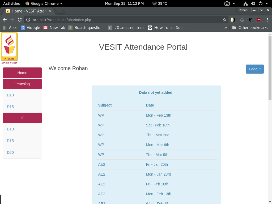
Task: Go to Home in the sidebar
Action: point(22,73)
